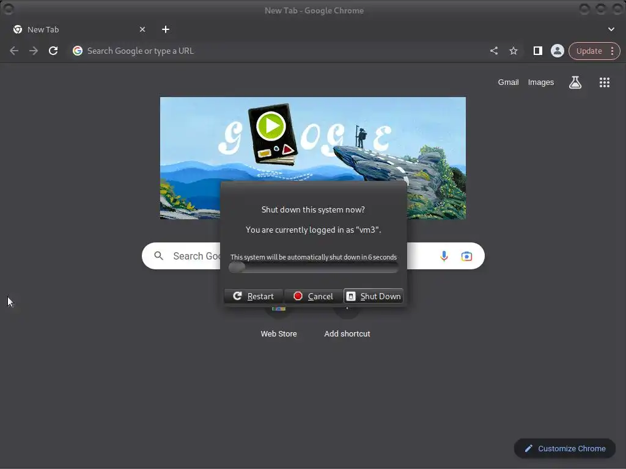Click the magnifier icon in the search box
Screen dimensions: 626x469
pyautogui.click(x=158, y=256)
